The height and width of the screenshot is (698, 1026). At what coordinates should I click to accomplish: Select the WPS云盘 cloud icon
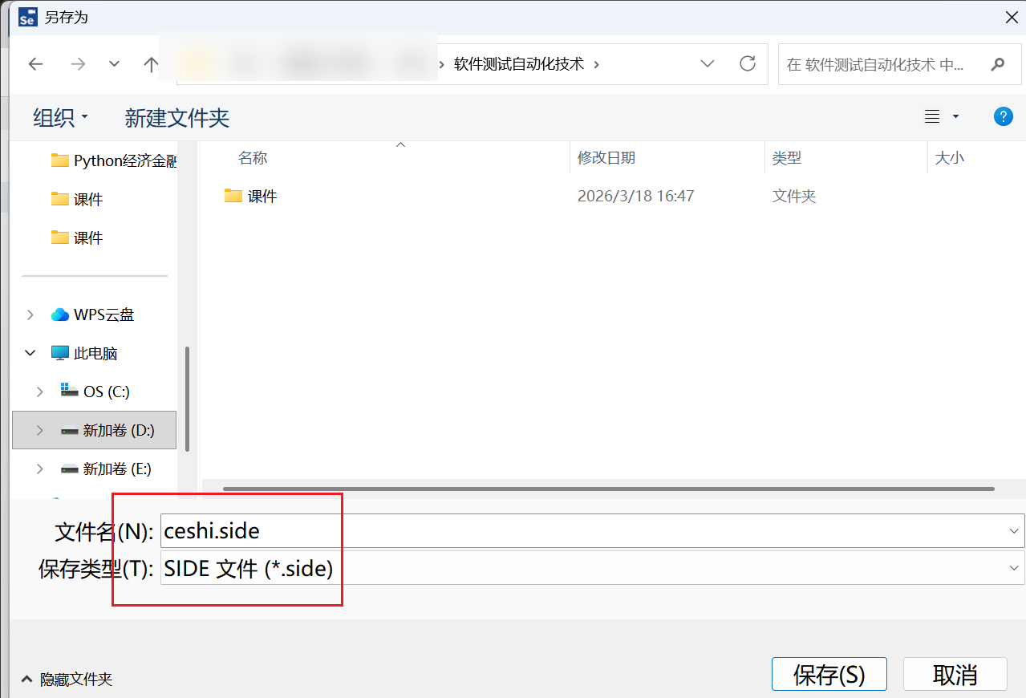60,315
